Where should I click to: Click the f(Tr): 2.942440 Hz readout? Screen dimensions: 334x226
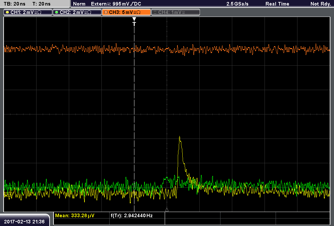coord(132,216)
